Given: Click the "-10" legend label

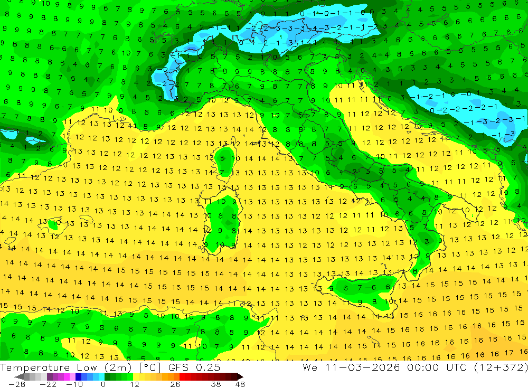Looking at the screenshot, I should pos(74,384).
